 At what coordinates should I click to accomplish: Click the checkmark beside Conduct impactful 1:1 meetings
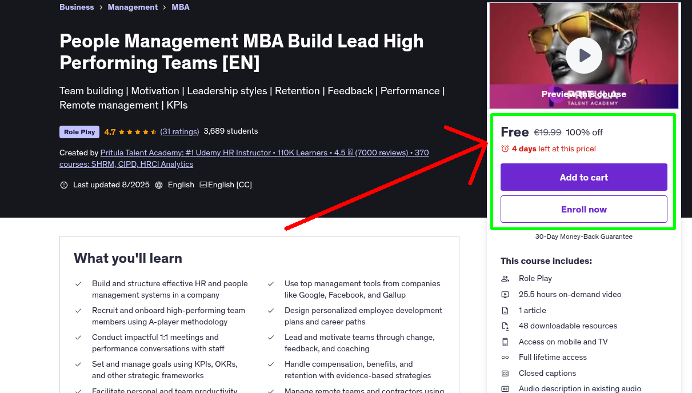pyautogui.click(x=78, y=338)
